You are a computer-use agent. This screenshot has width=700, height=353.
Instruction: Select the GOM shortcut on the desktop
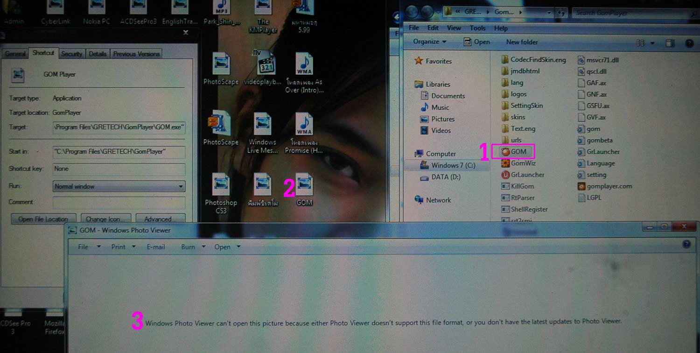[304, 189]
